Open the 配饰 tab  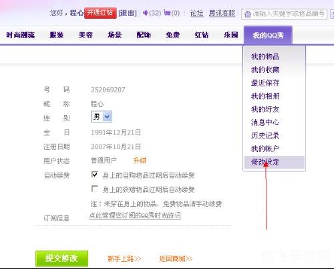(144, 35)
